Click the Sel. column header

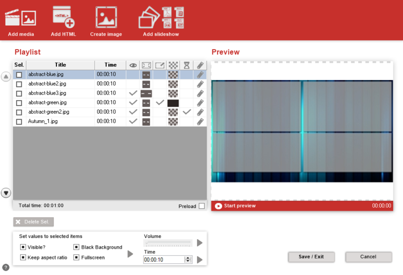coord(19,65)
